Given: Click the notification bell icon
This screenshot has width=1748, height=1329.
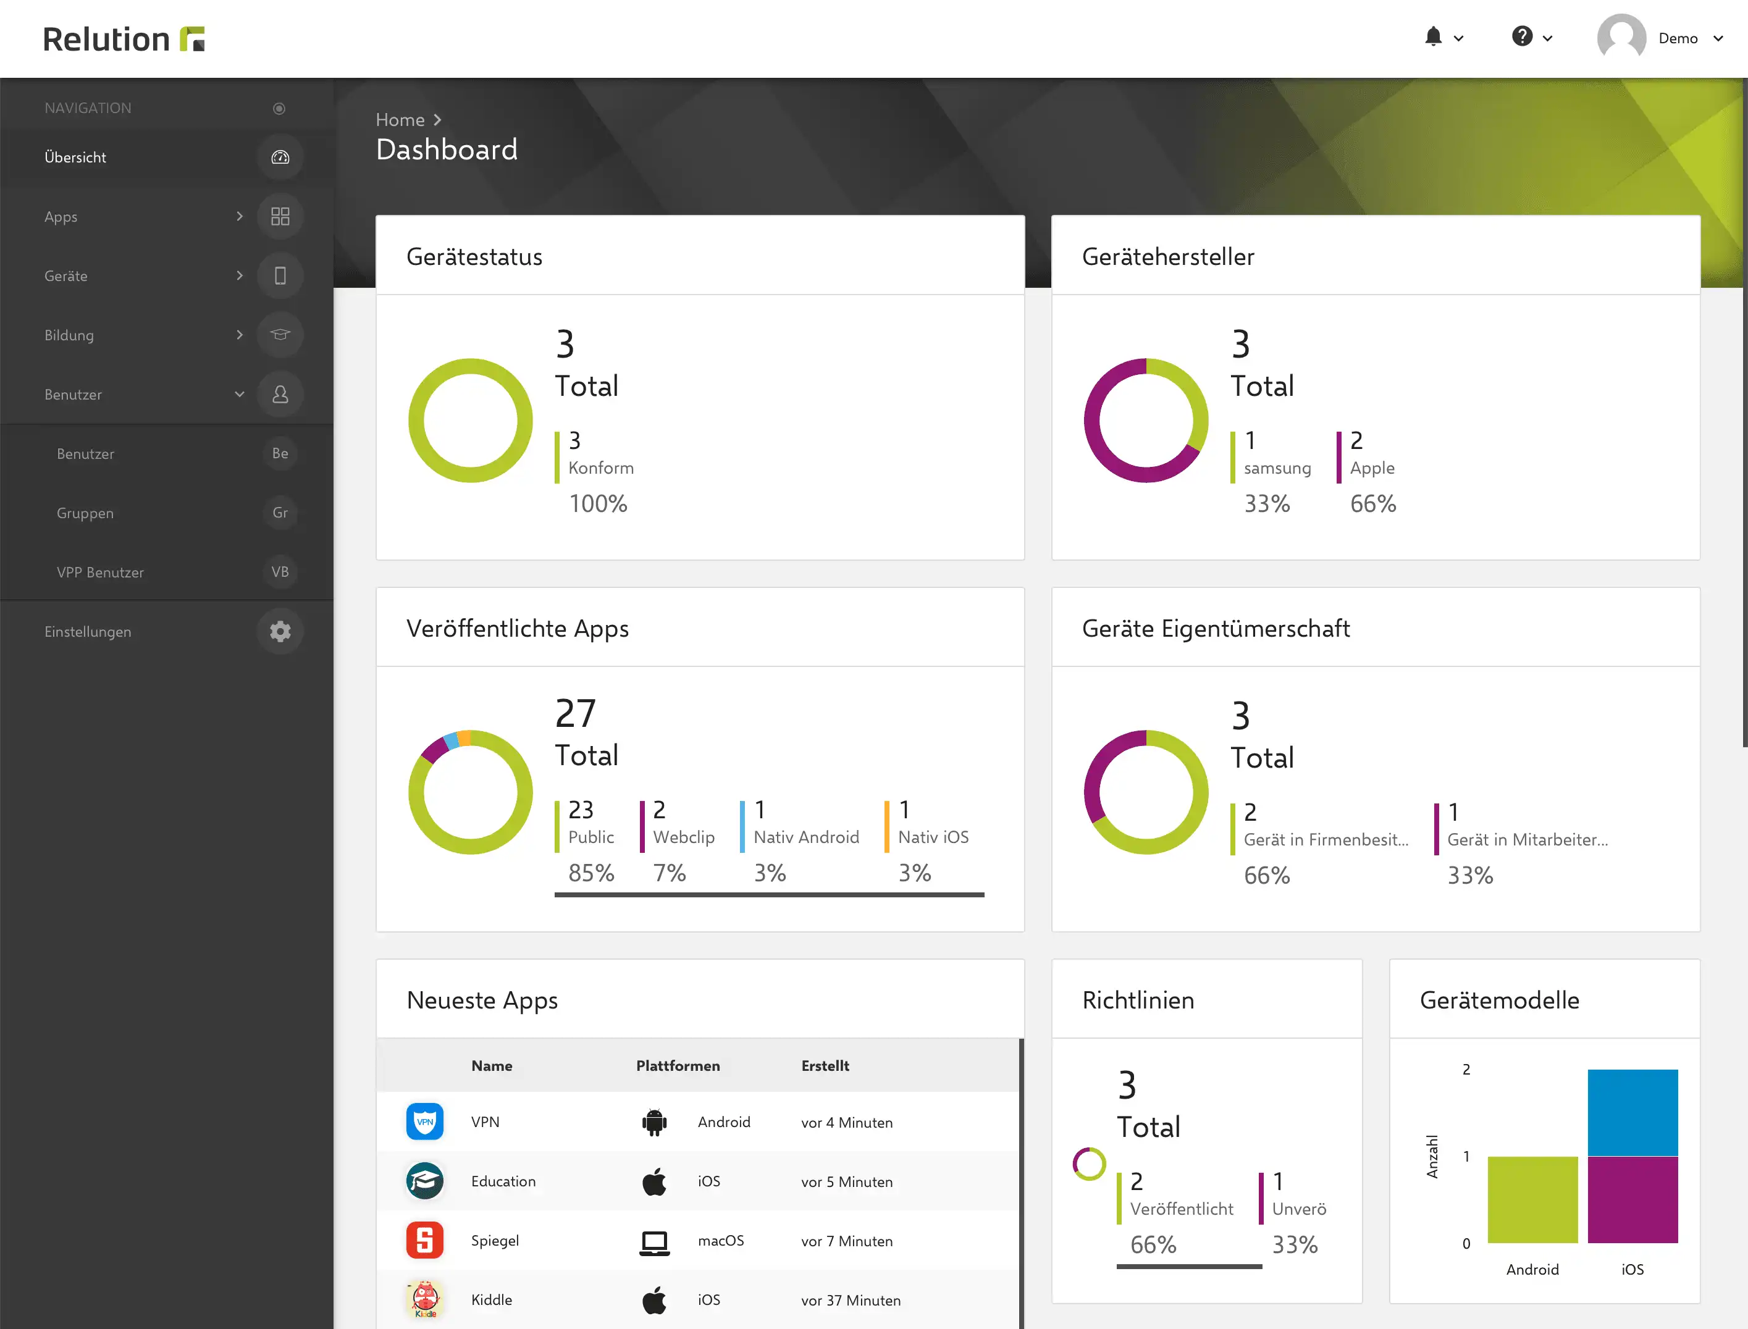Looking at the screenshot, I should (x=1433, y=36).
